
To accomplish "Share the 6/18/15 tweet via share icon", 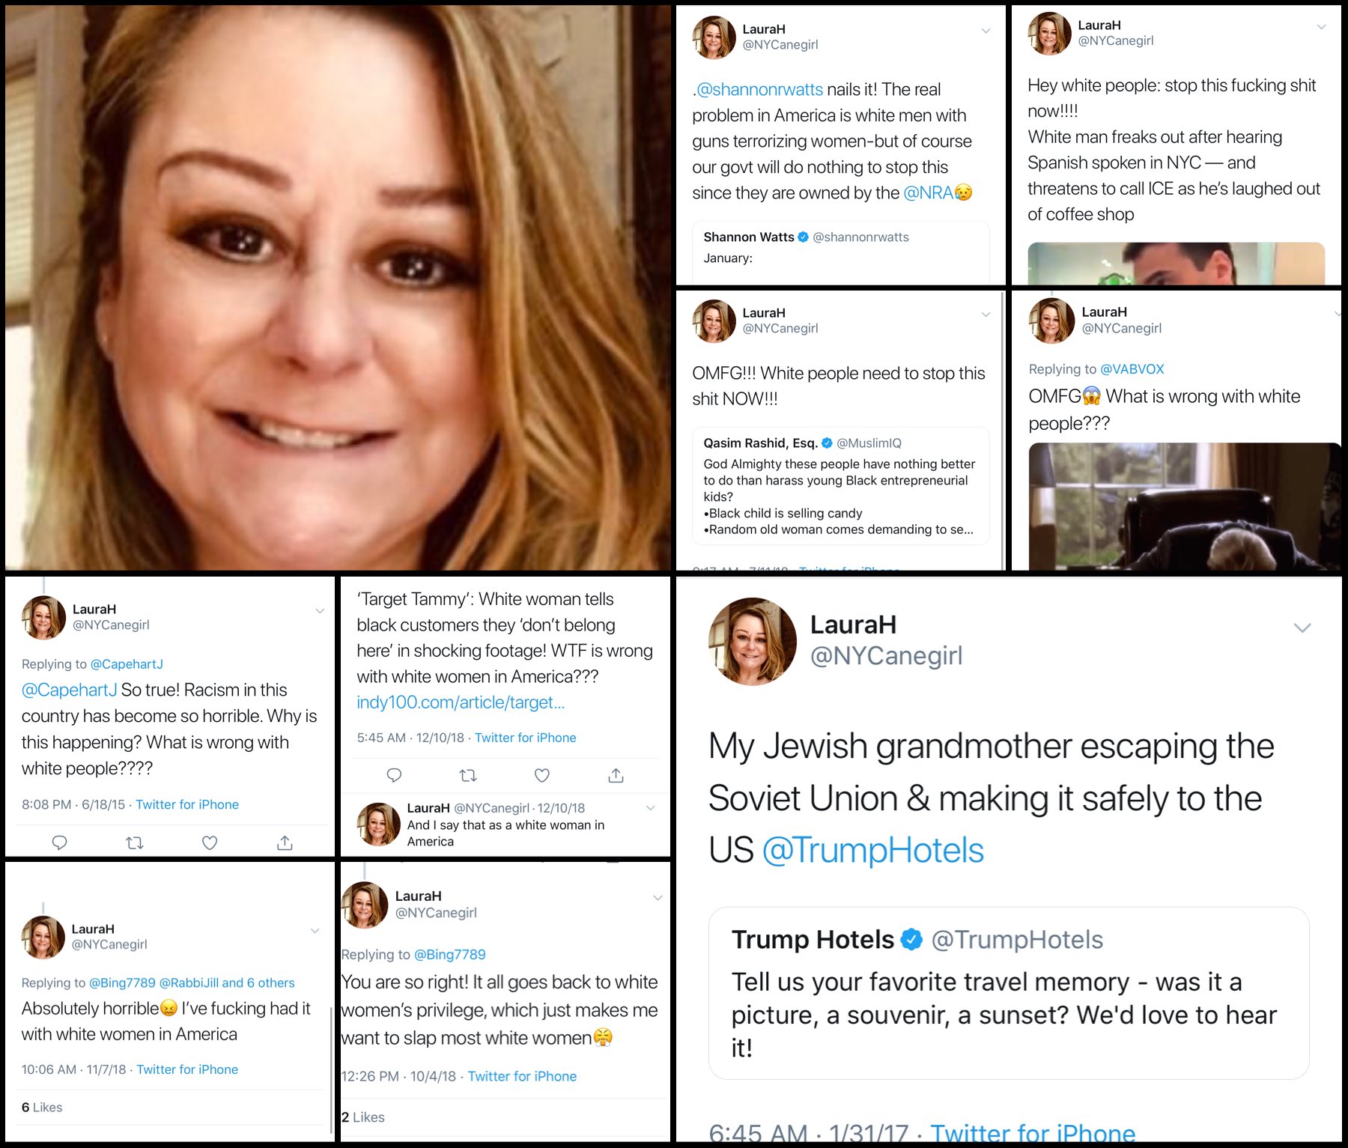I will point(285,843).
